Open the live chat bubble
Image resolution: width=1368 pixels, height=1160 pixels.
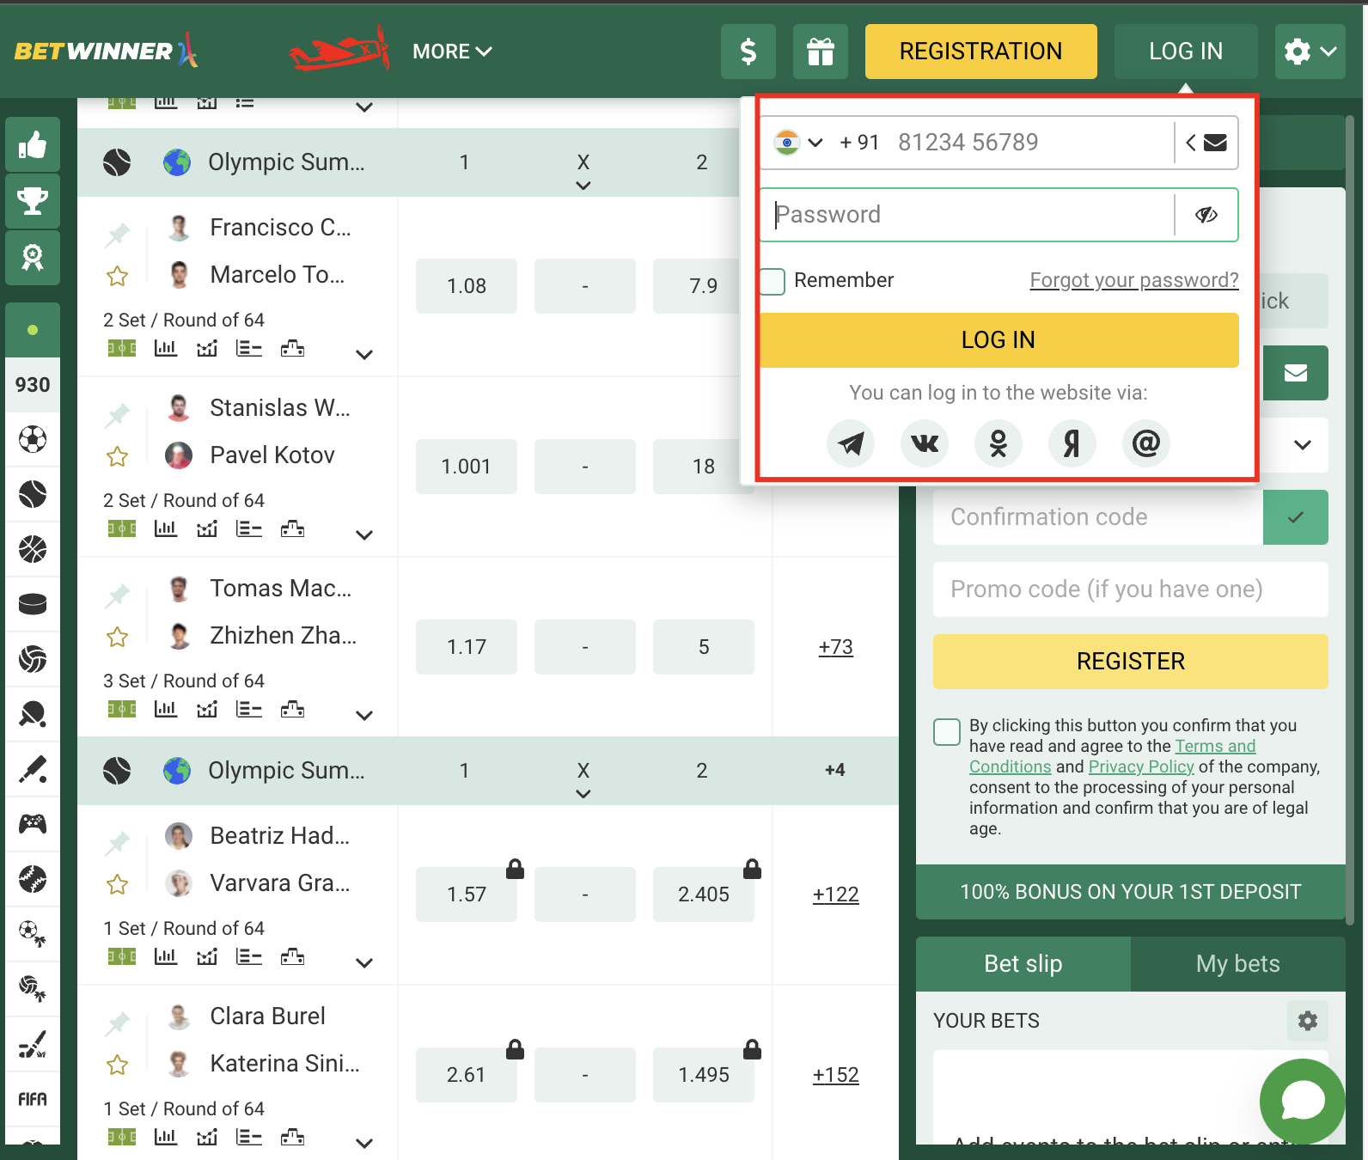point(1301,1101)
